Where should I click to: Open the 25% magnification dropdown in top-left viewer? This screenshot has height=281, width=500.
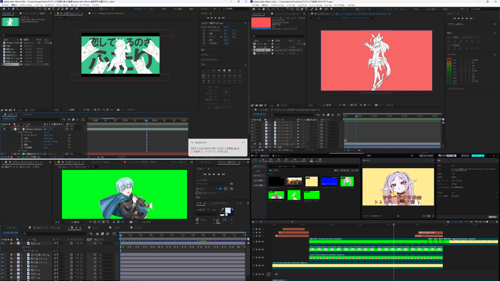[60, 110]
